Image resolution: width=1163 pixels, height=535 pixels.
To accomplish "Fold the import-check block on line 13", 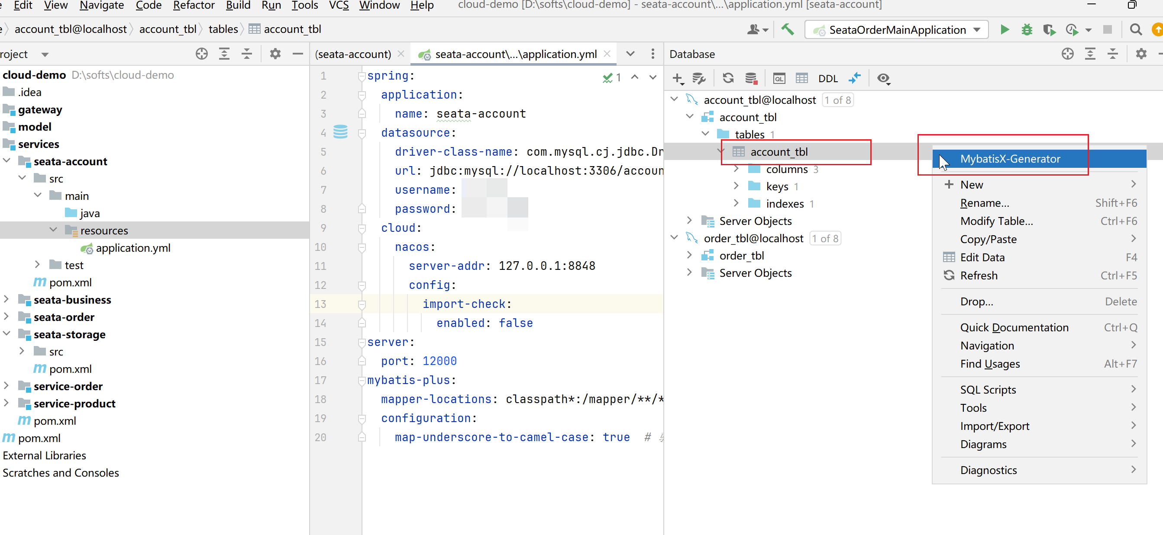I will coord(362,304).
